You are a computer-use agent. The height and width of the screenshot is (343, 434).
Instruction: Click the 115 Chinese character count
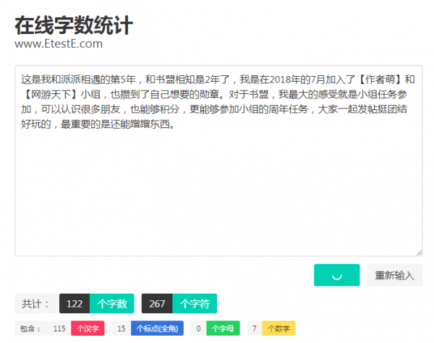click(59, 329)
